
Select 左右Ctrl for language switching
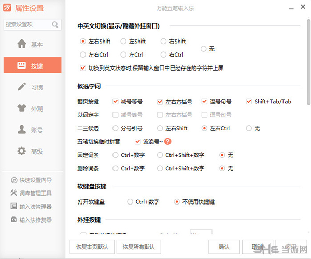[83, 54]
